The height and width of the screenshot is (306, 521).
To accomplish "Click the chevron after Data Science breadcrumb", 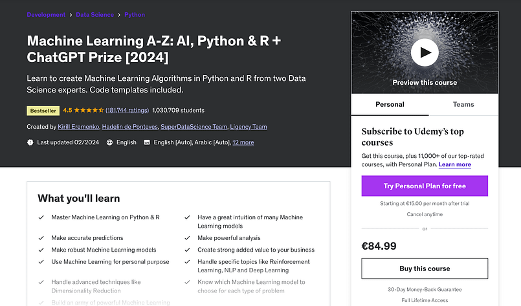I will click(x=119, y=15).
